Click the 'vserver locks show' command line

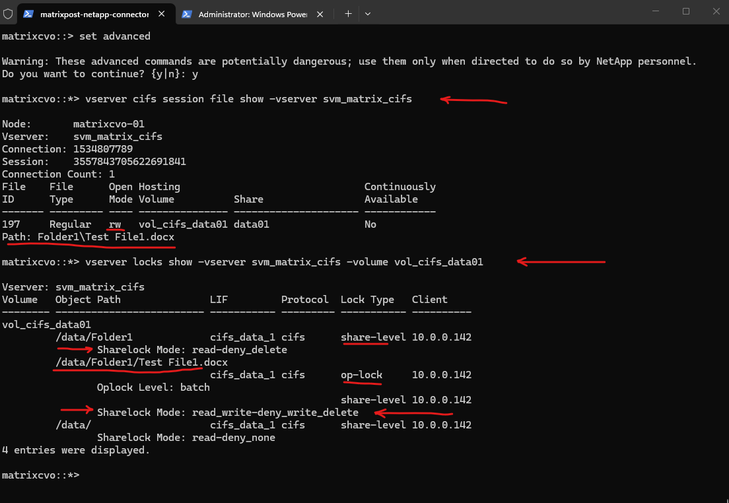284,262
